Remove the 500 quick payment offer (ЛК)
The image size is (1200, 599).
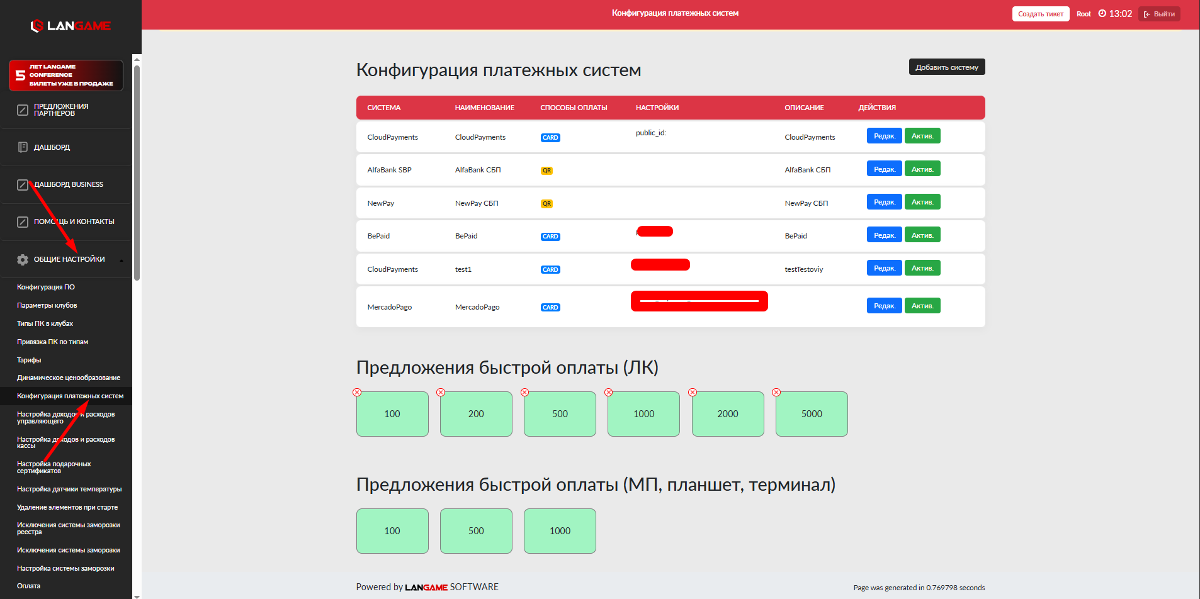coord(524,392)
